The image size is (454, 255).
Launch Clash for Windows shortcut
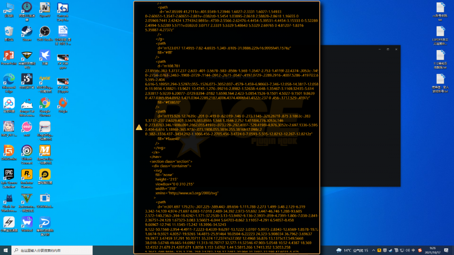9,202
